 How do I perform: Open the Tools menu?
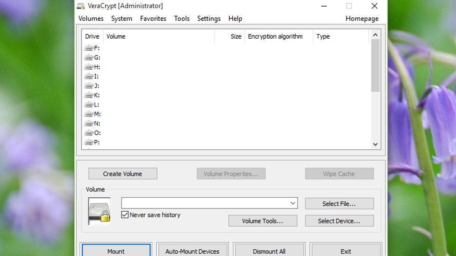tap(182, 19)
